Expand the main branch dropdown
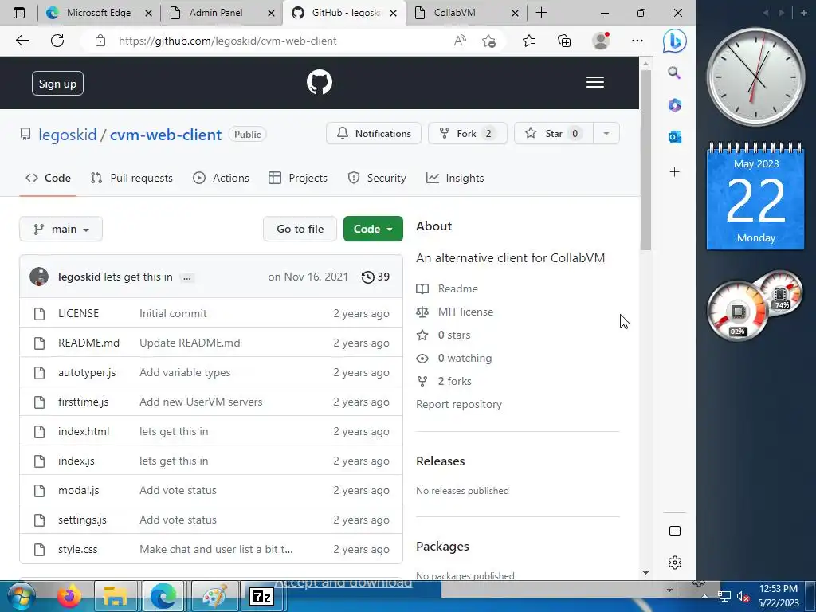The image size is (816, 612). pos(61,229)
